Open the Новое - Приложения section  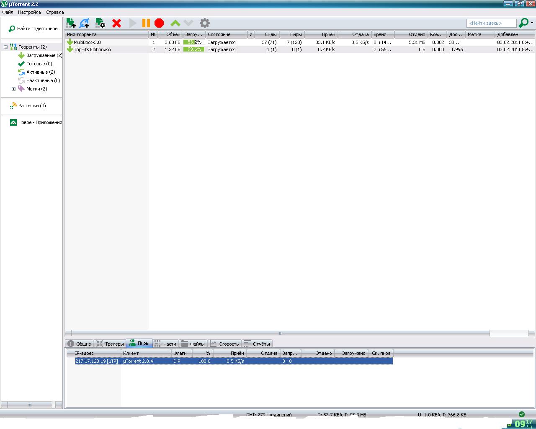(36, 122)
